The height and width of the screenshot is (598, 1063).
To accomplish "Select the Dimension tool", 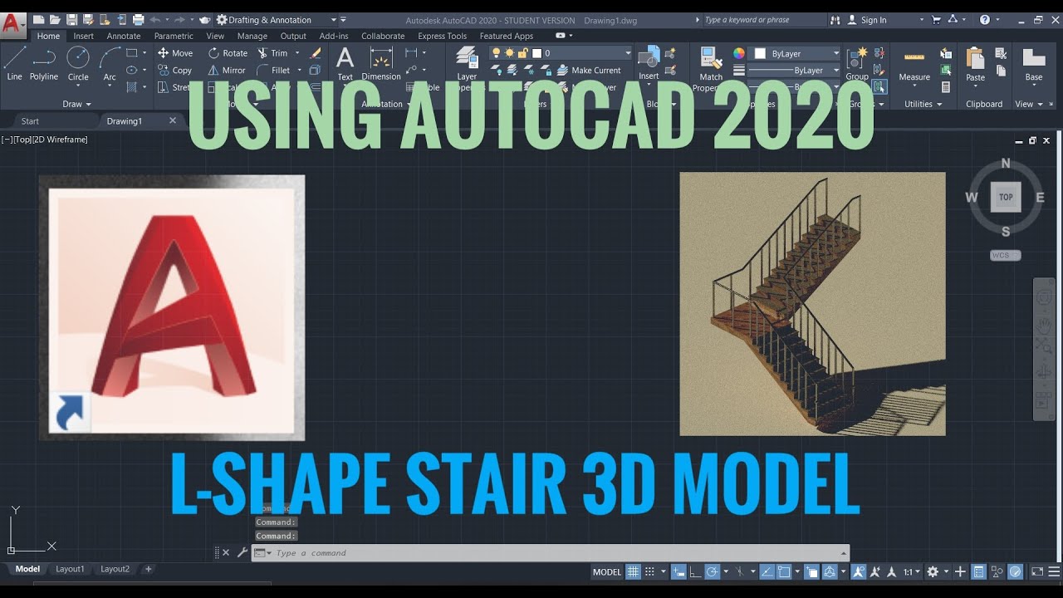I will 381,63.
